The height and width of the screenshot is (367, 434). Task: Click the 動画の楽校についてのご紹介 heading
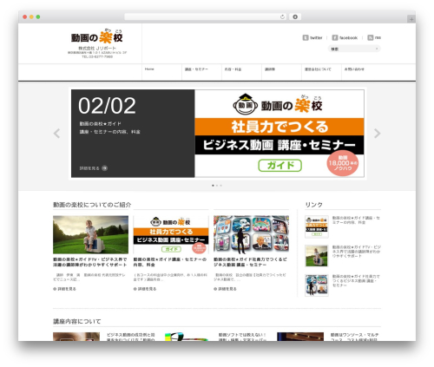coord(92,205)
